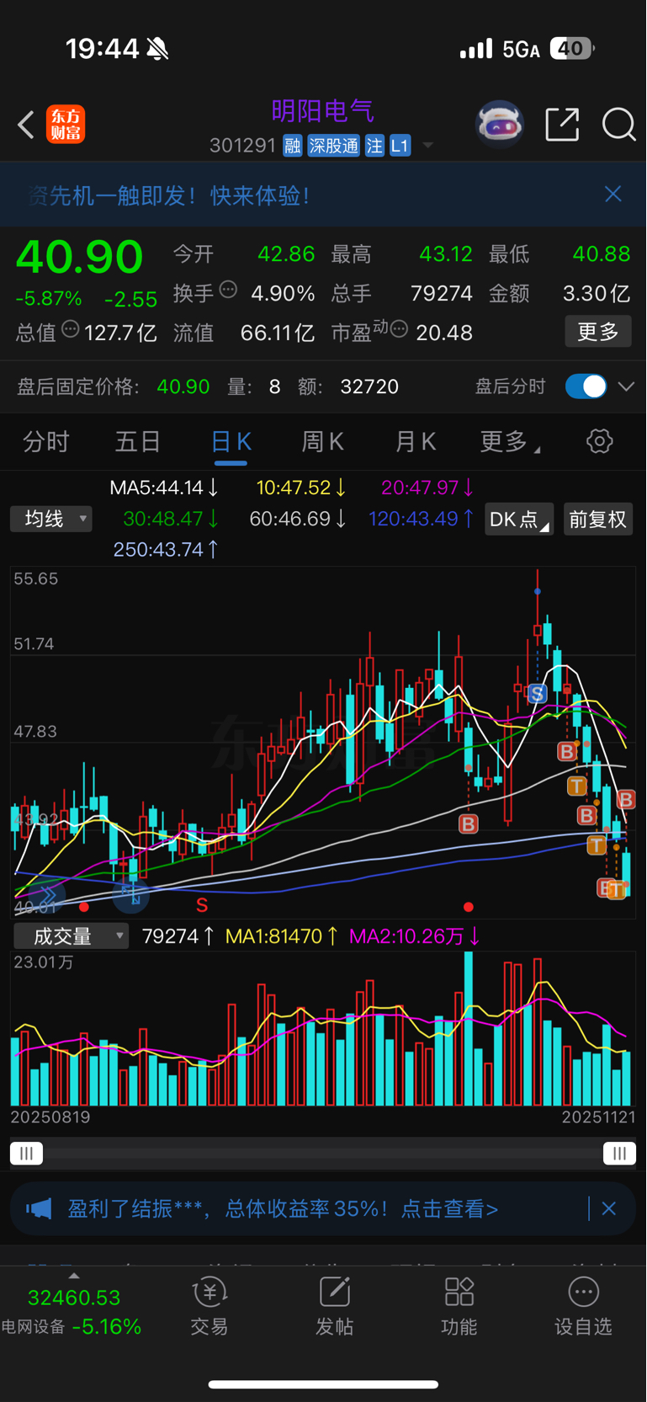Open the DK点 dropdown
This screenshot has height=1402, width=647.
pos(519,520)
